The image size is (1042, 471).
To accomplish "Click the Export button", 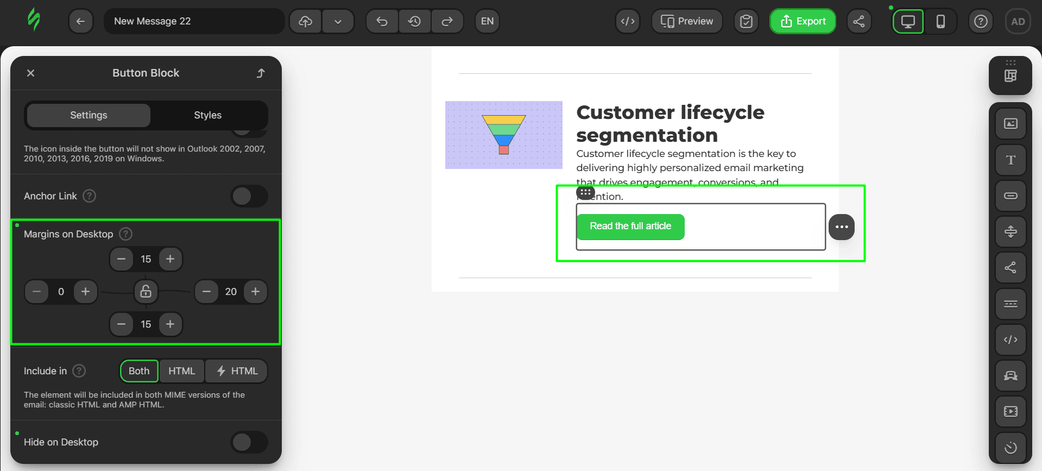I will (803, 22).
